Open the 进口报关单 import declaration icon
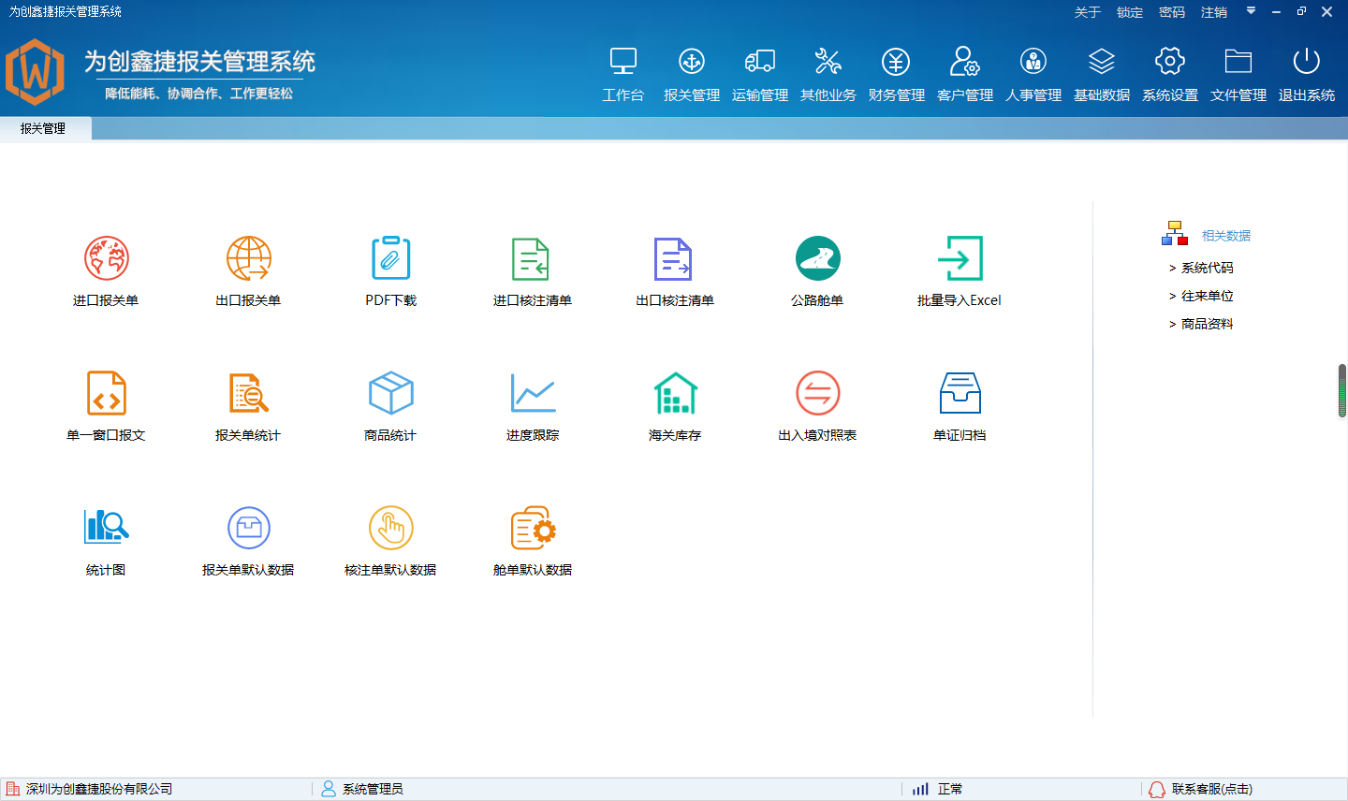 tap(106, 259)
